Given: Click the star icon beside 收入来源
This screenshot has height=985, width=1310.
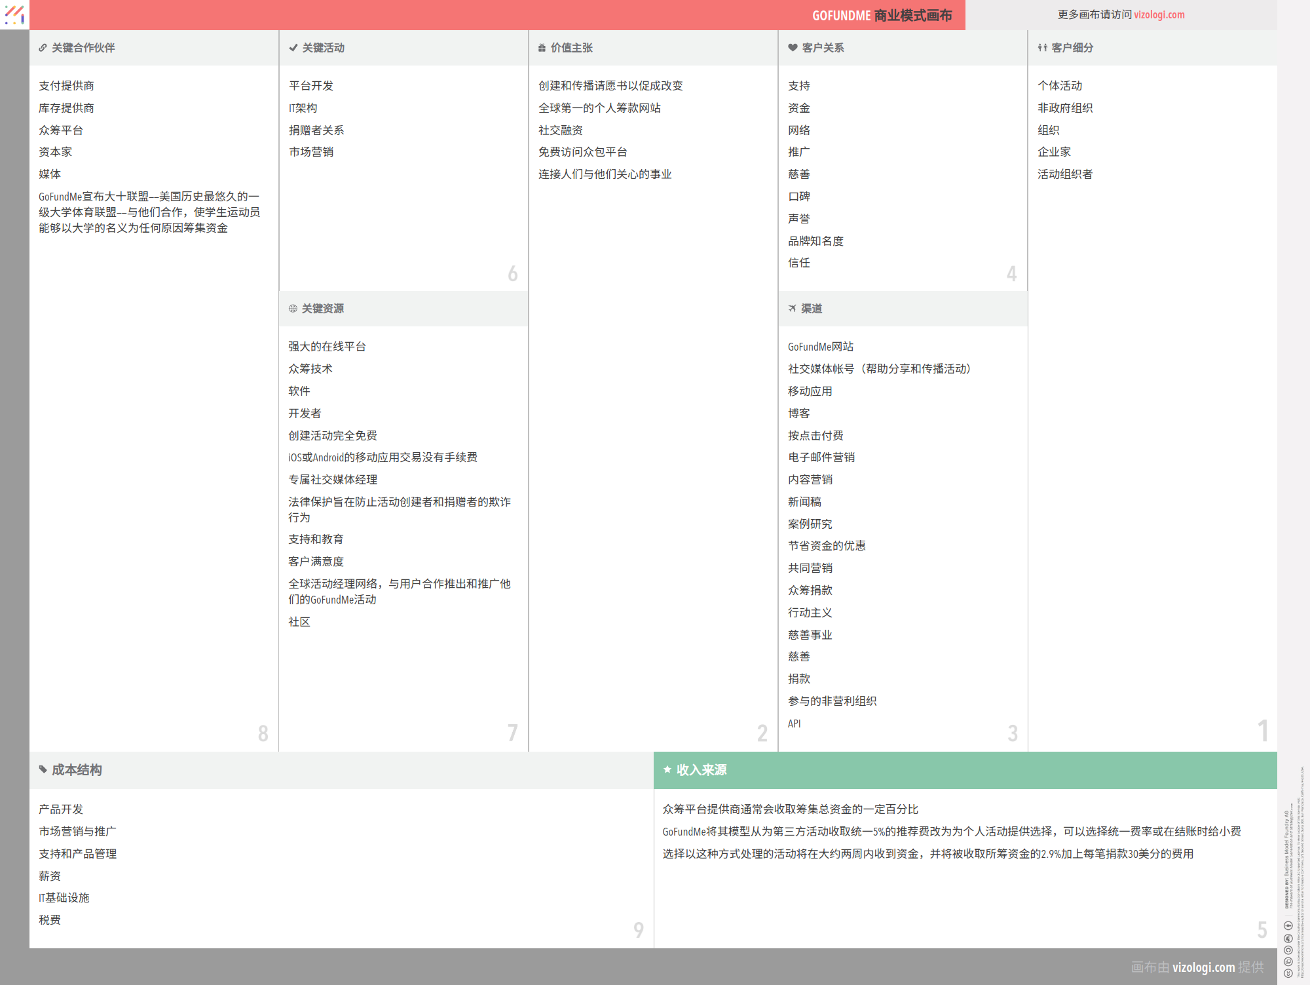Looking at the screenshot, I should pyautogui.click(x=667, y=769).
